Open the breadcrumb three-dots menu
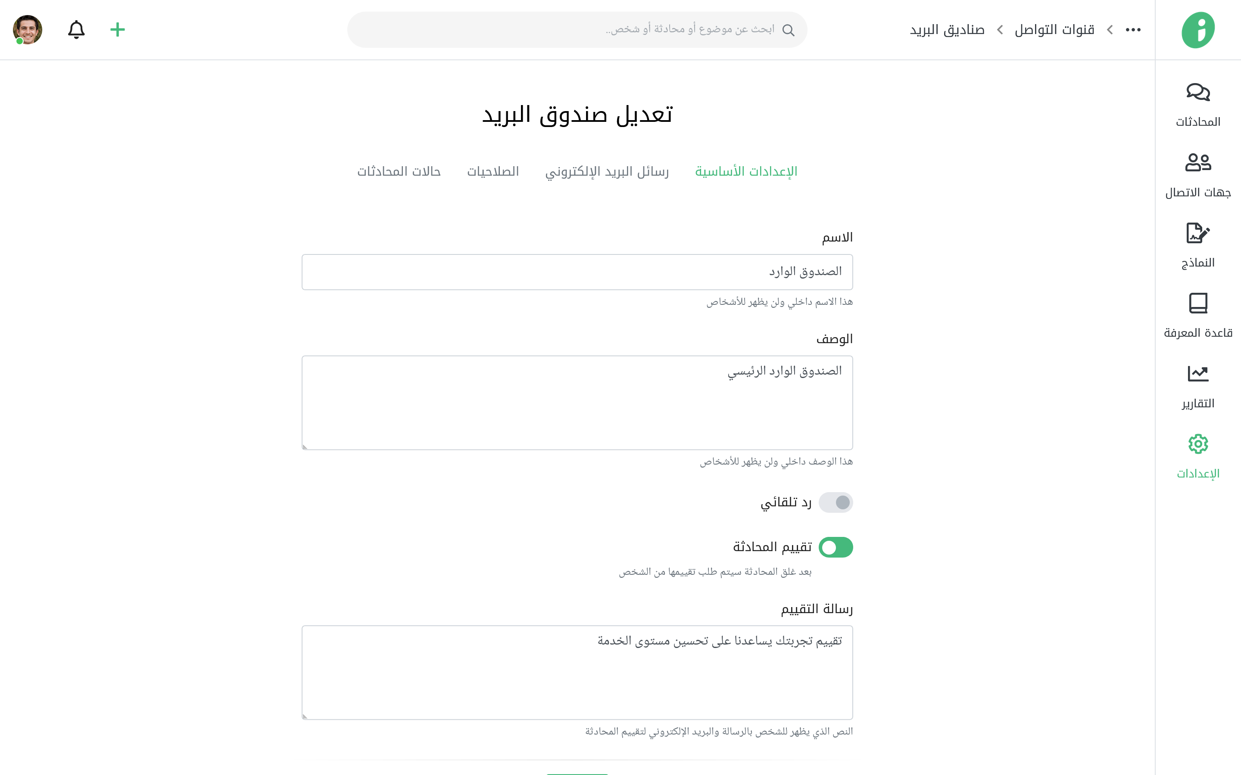This screenshot has height=775, width=1241. pyautogui.click(x=1133, y=30)
